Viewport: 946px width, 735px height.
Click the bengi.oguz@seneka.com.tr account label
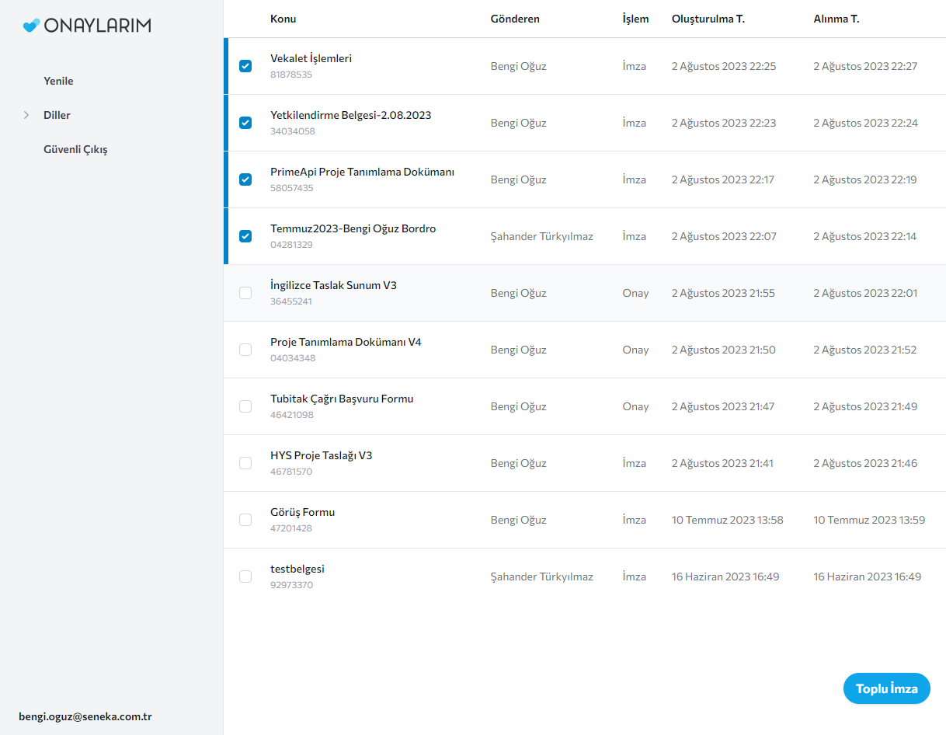85,716
